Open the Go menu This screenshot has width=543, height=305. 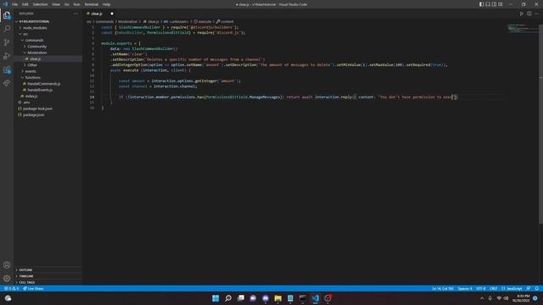coord(67,4)
